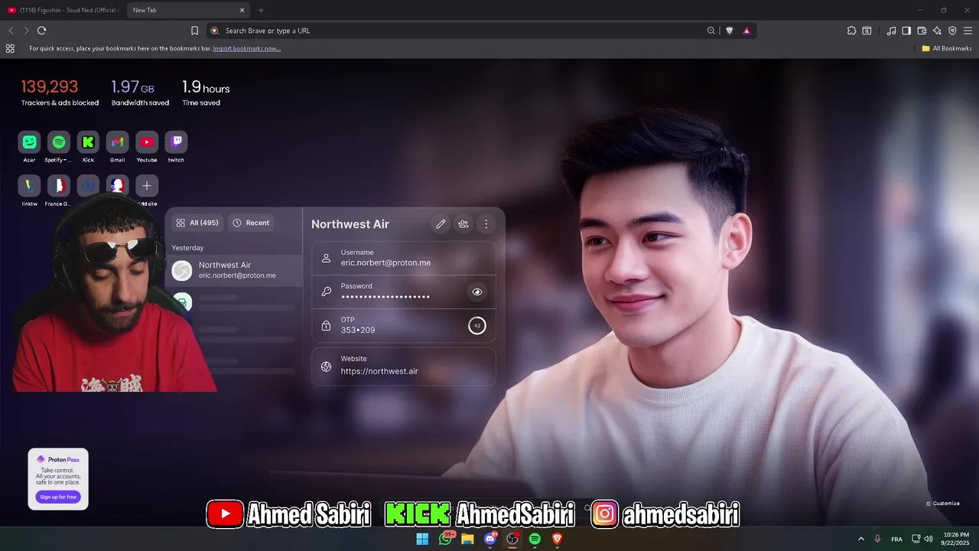Open Discord from the taskbar
Image resolution: width=979 pixels, height=551 pixels.
[x=490, y=539]
